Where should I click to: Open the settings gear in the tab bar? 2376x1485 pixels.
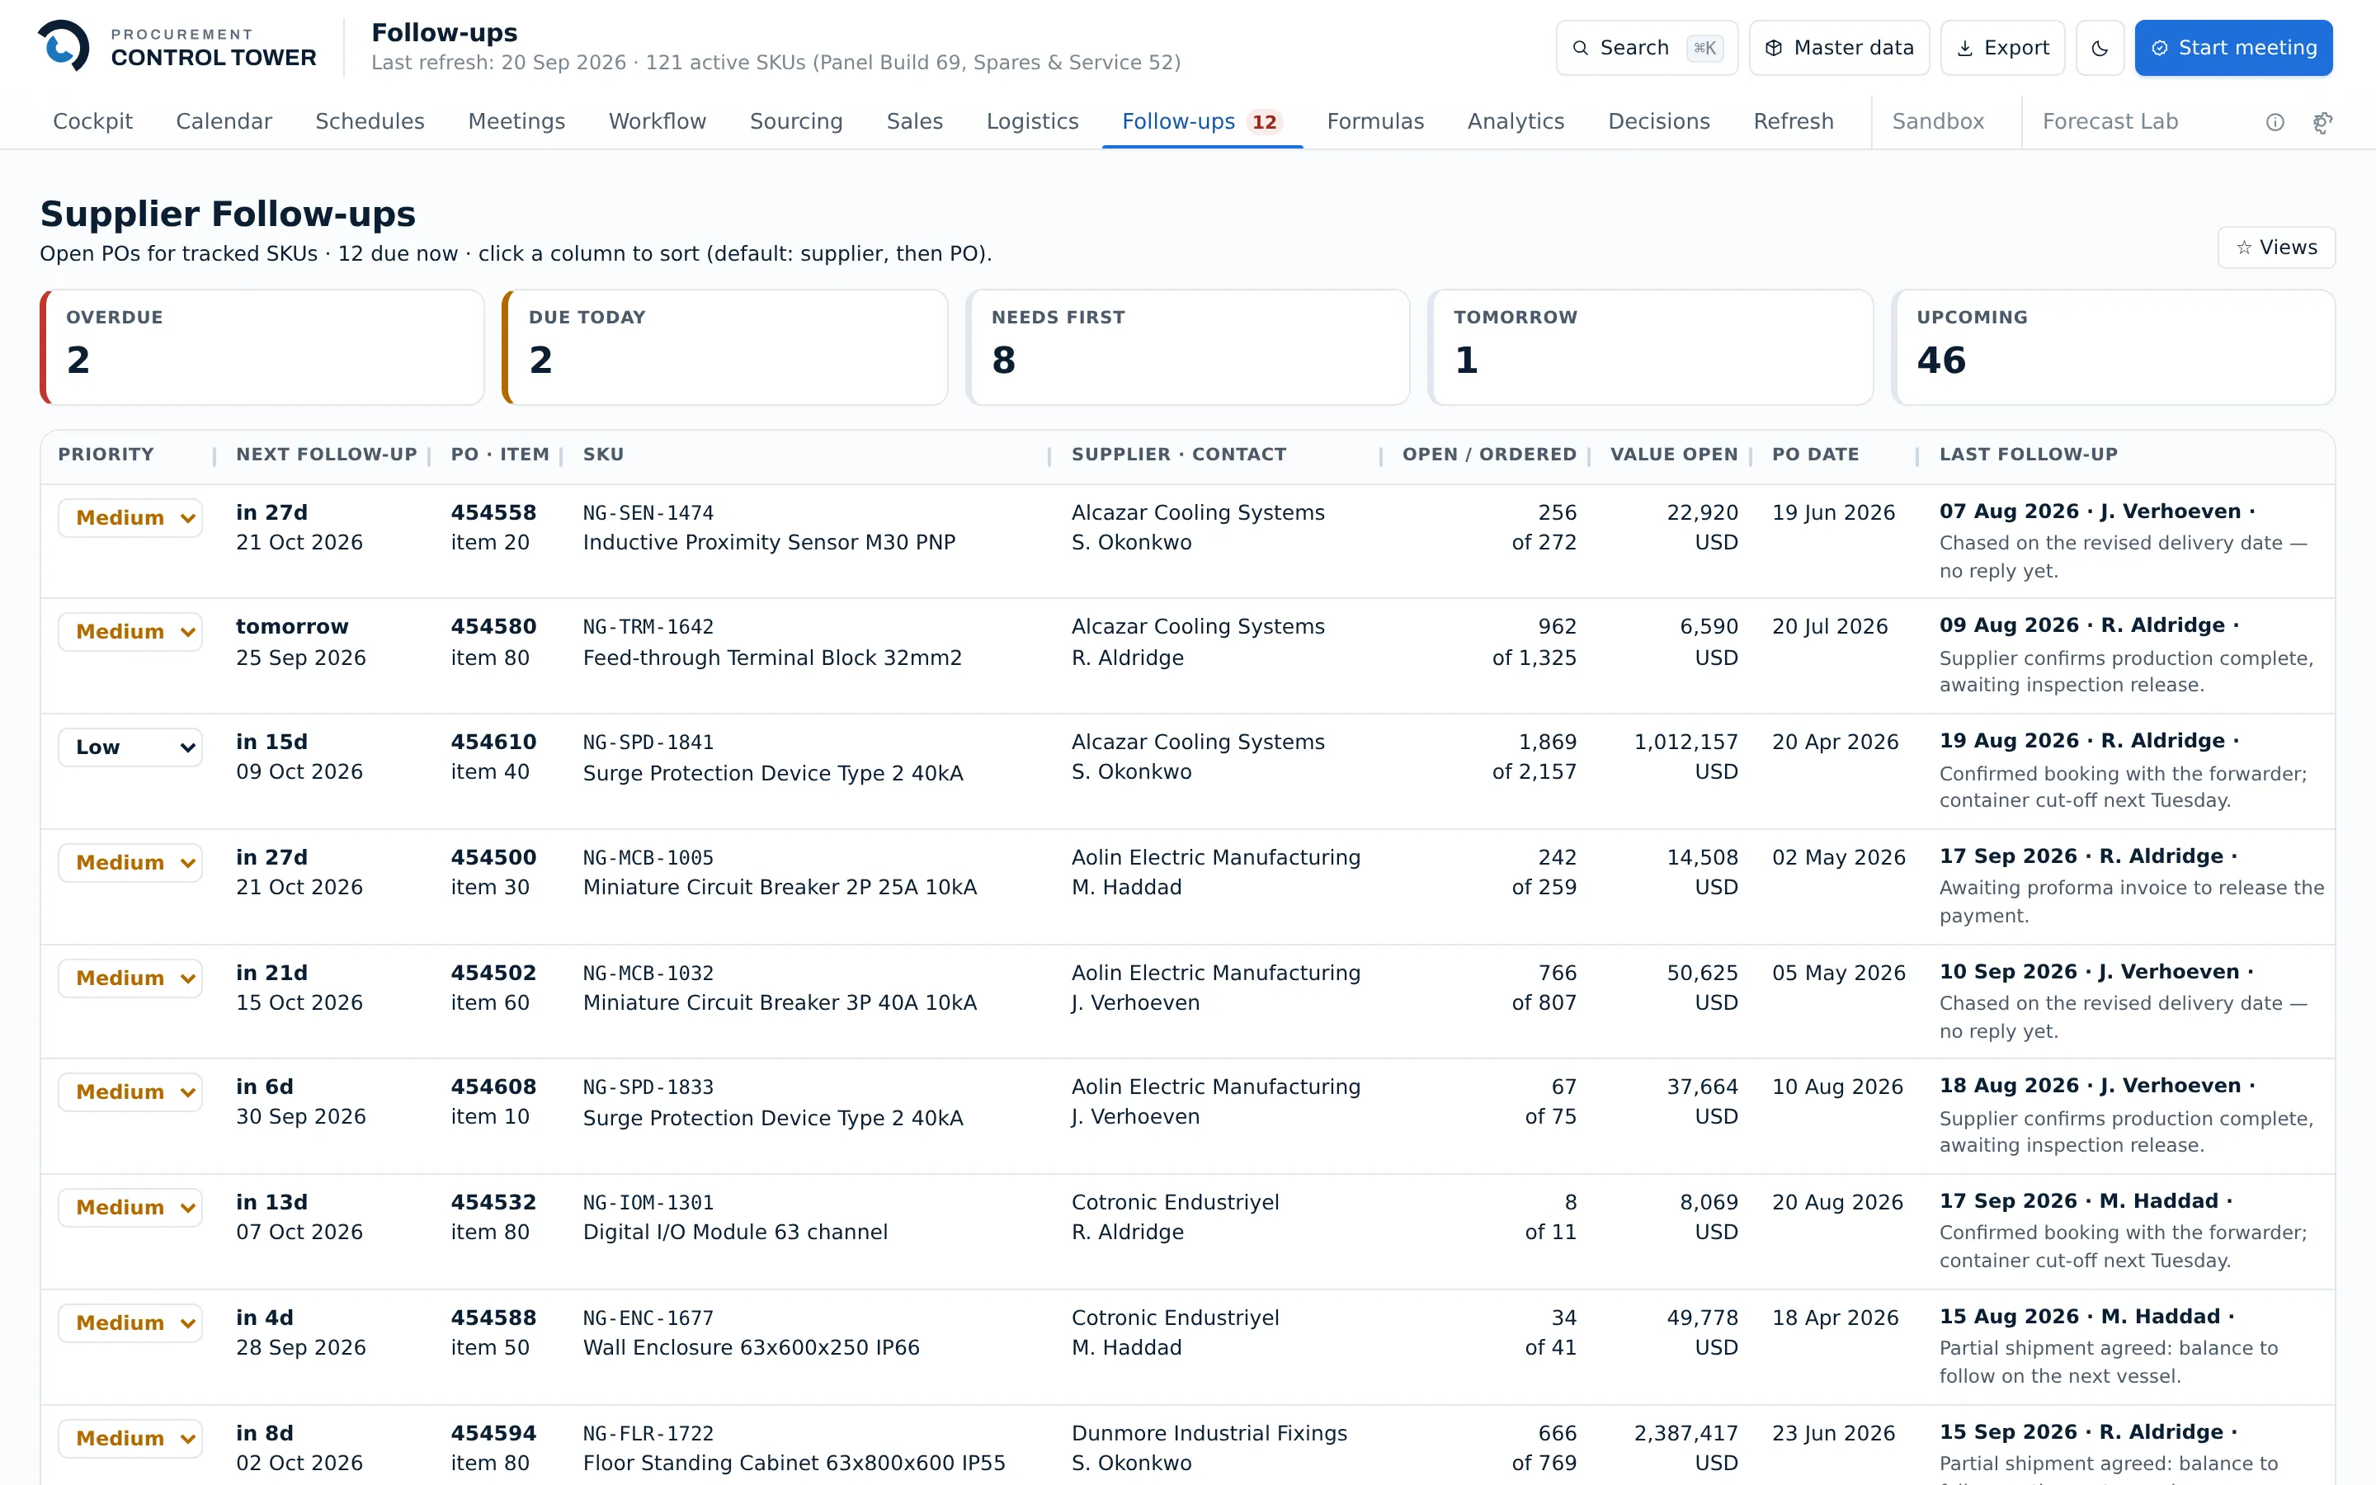point(2323,122)
